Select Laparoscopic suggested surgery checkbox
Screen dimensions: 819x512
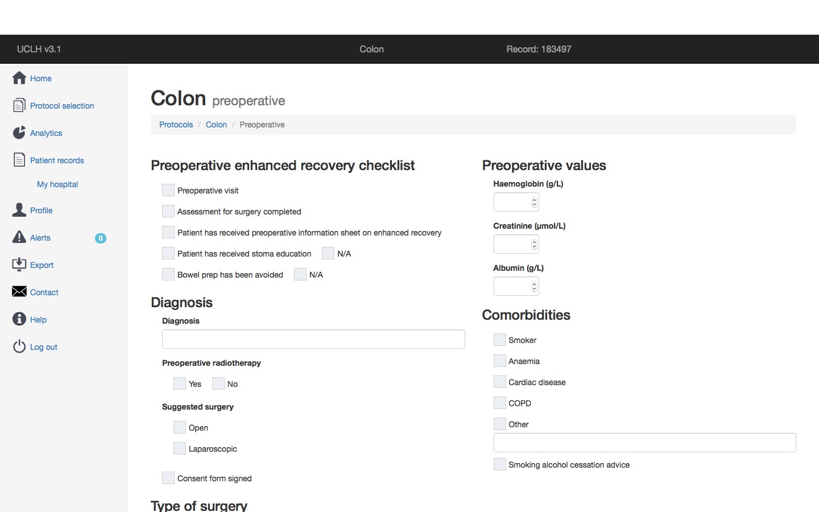tap(180, 448)
